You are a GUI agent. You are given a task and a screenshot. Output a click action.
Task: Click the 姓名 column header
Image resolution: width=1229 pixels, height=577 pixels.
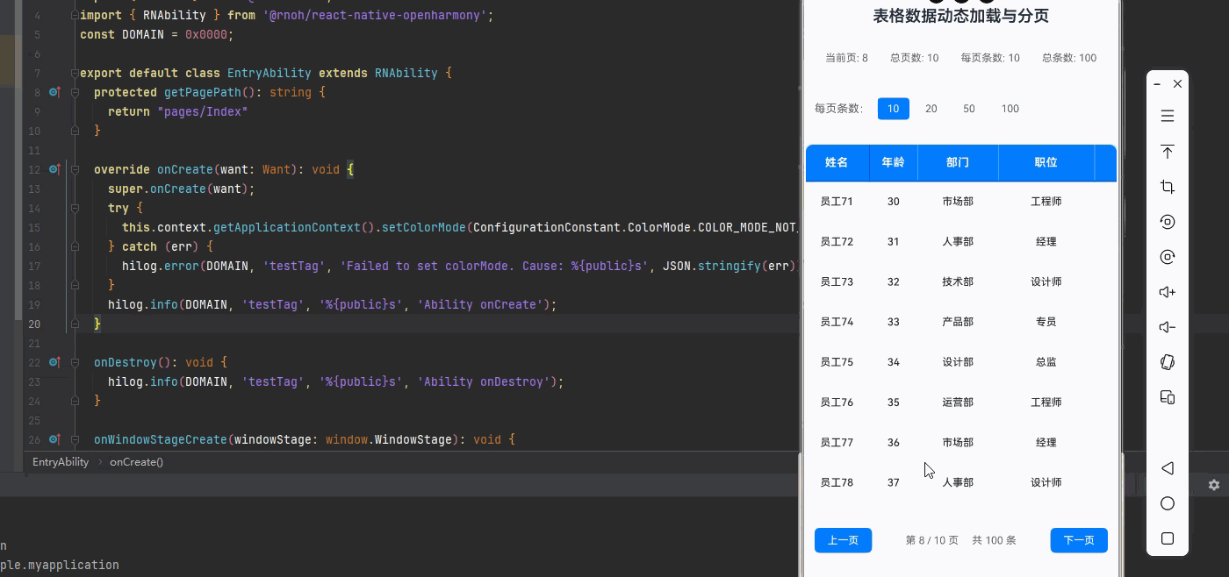(837, 162)
